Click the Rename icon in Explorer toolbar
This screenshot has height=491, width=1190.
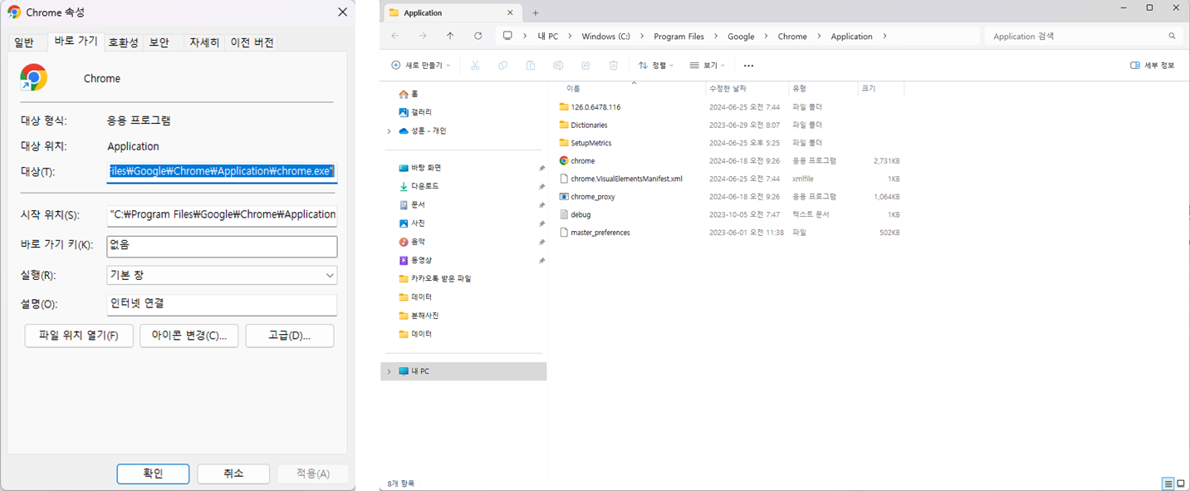(x=558, y=65)
